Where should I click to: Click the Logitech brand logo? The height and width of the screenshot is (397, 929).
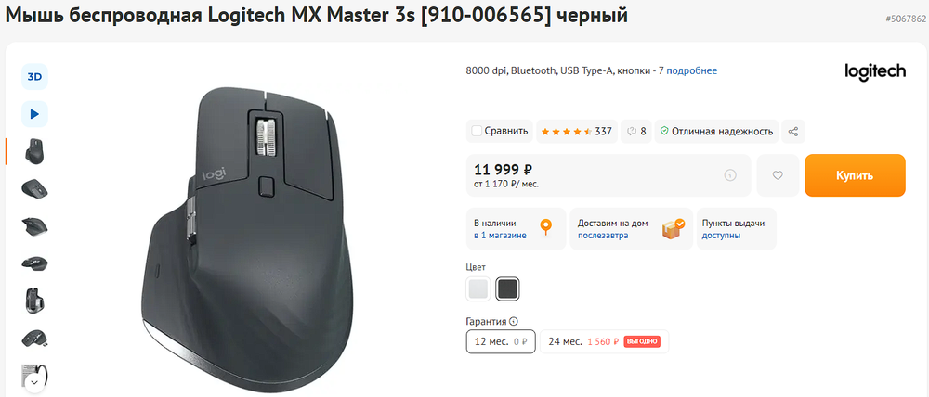(875, 71)
